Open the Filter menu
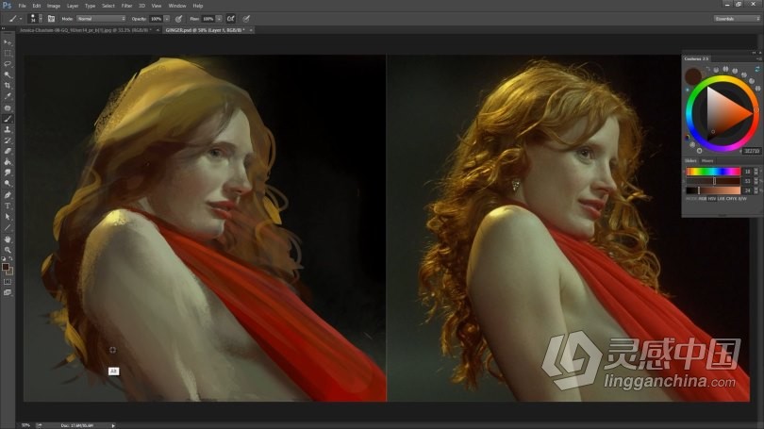The width and height of the screenshot is (764, 429). pyautogui.click(x=126, y=6)
